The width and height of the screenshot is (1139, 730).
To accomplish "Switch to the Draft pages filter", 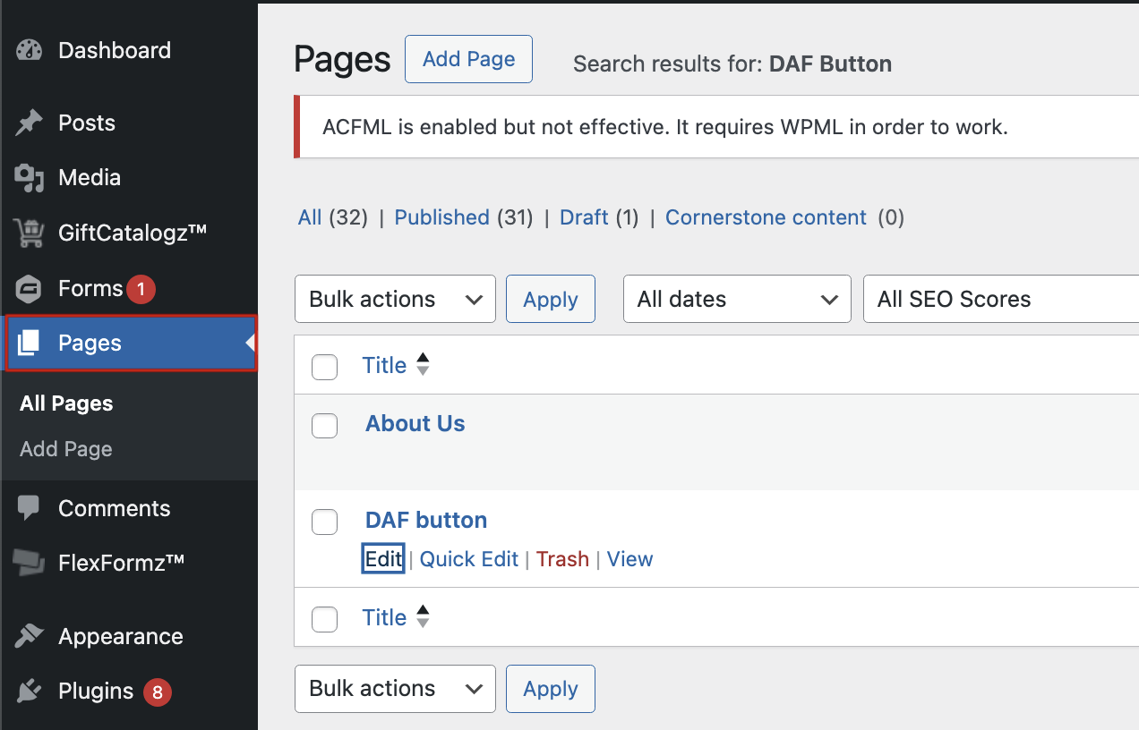I will 584,217.
